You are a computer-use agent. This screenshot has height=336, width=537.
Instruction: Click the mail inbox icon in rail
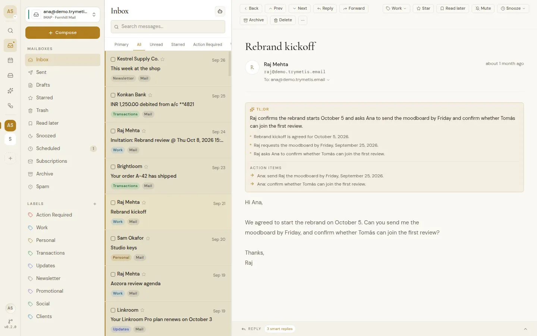coord(10,46)
